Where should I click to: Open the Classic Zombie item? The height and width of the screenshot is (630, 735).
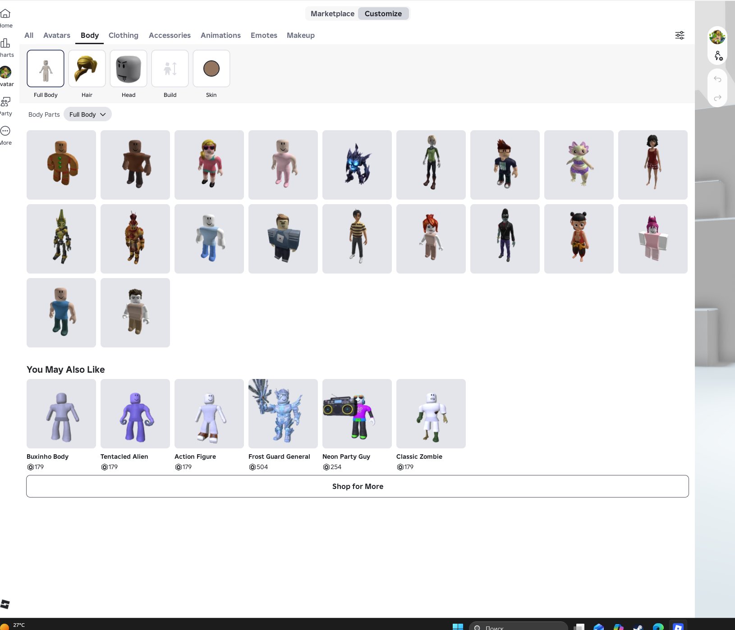click(x=431, y=425)
